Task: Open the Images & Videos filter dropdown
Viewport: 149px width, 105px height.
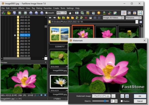Action: coord(123,18)
